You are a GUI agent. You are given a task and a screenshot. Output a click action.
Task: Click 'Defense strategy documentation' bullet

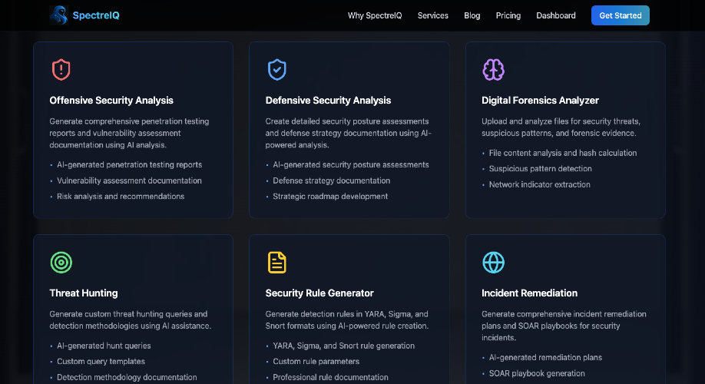tap(331, 180)
